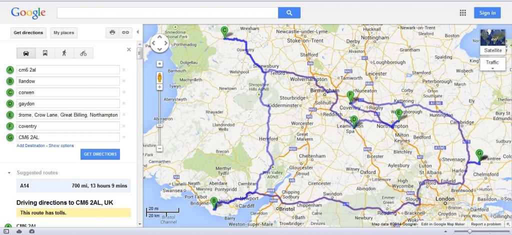Viewport: 512px width, 235px height.
Task: Click map pin B near Bridgend
Action: (x=214, y=203)
